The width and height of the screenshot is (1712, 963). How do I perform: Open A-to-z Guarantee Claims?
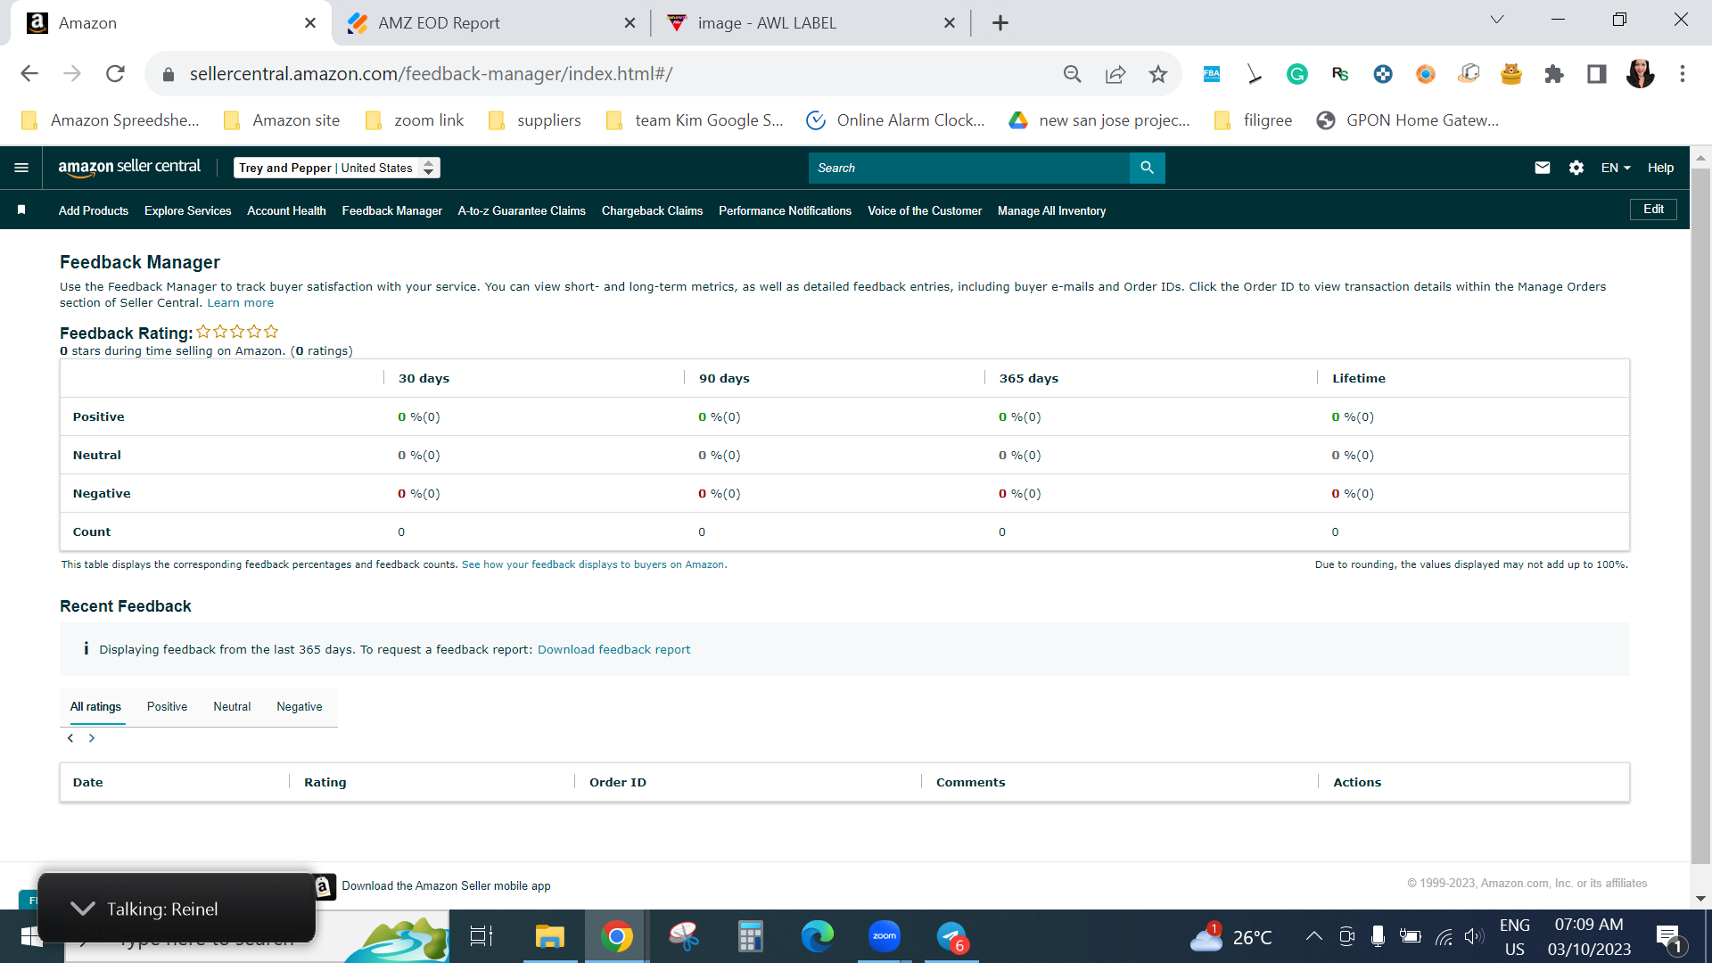522,210
